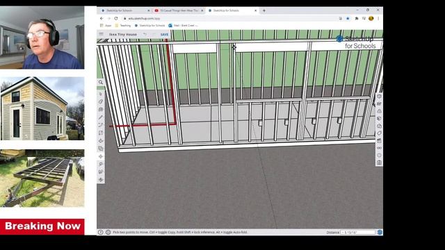
Task: Activate the Orbit tool in left toolbar
Action: coord(101,180)
